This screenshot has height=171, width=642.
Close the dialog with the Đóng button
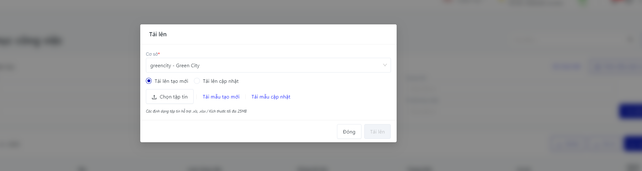click(x=349, y=132)
